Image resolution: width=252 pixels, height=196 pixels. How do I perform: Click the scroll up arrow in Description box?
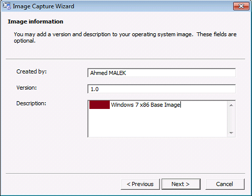tap(231, 105)
